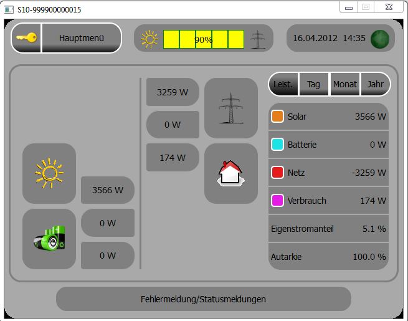The height and width of the screenshot is (321, 408).
Task: Click the large solar sun tile
Action: pos(49,173)
